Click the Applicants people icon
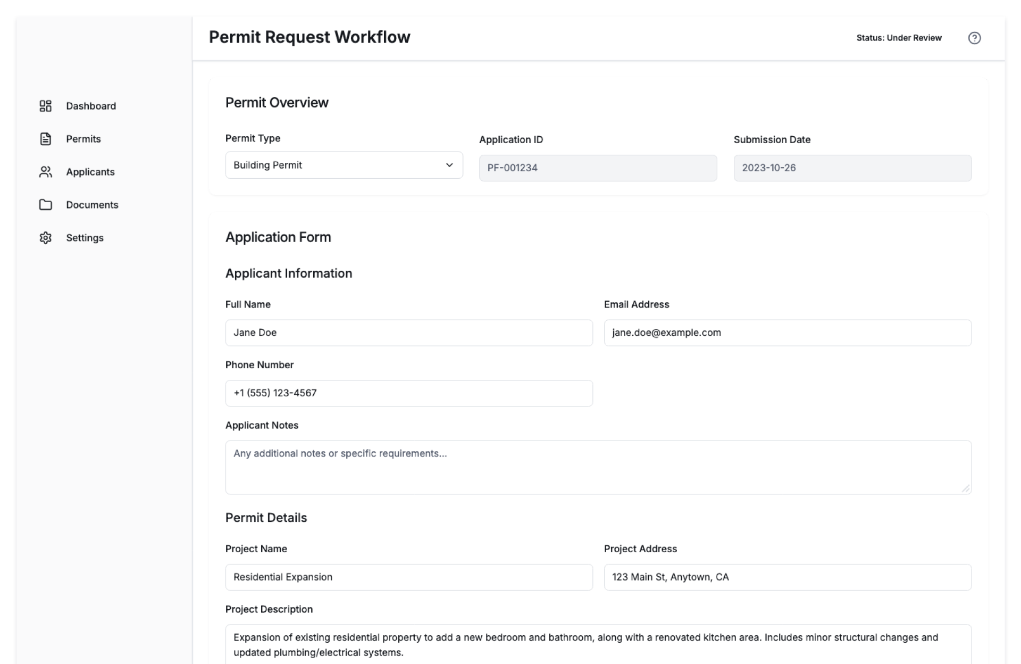 [x=46, y=172]
